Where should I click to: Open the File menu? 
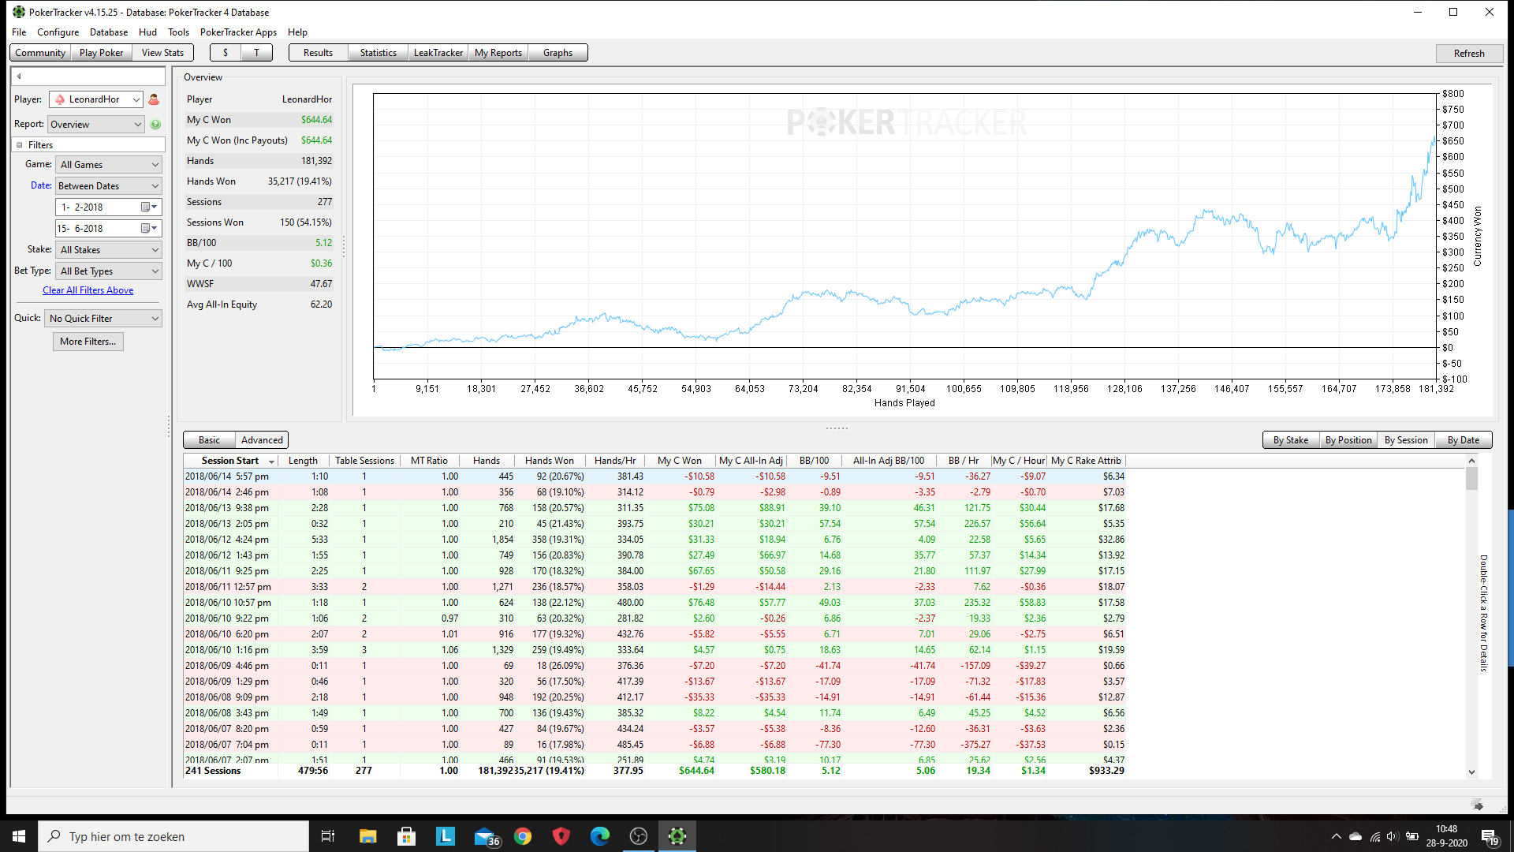point(19,32)
